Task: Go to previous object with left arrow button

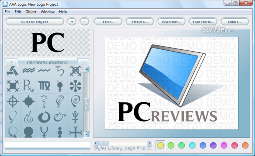Action: point(72,22)
